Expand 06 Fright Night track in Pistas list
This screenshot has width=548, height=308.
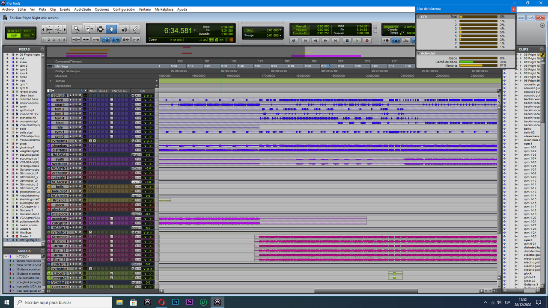pyautogui.click(x=17, y=55)
